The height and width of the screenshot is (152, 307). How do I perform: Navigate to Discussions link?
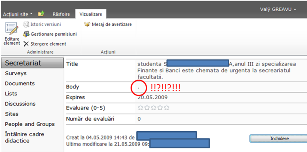[x=20, y=104]
